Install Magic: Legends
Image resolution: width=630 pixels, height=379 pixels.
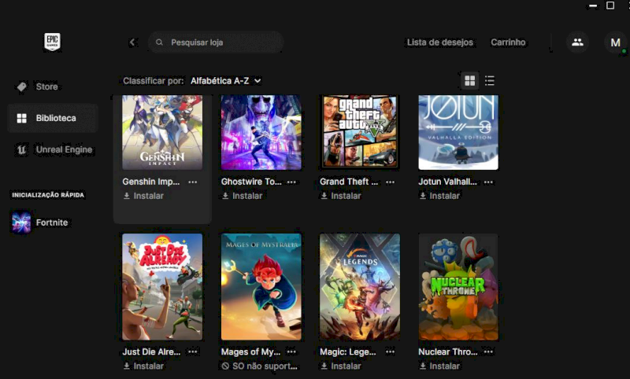341,366
